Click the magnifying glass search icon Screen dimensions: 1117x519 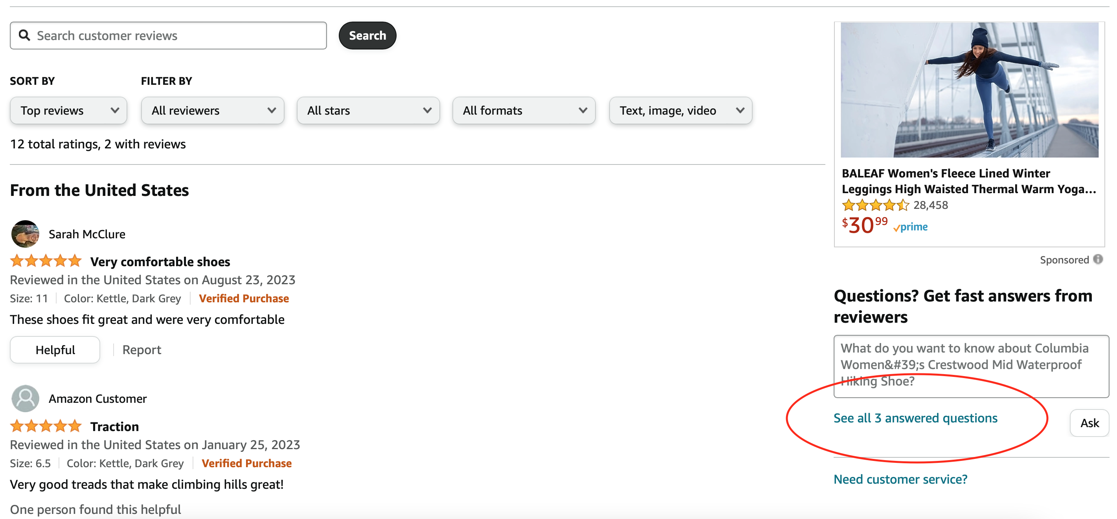(25, 35)
